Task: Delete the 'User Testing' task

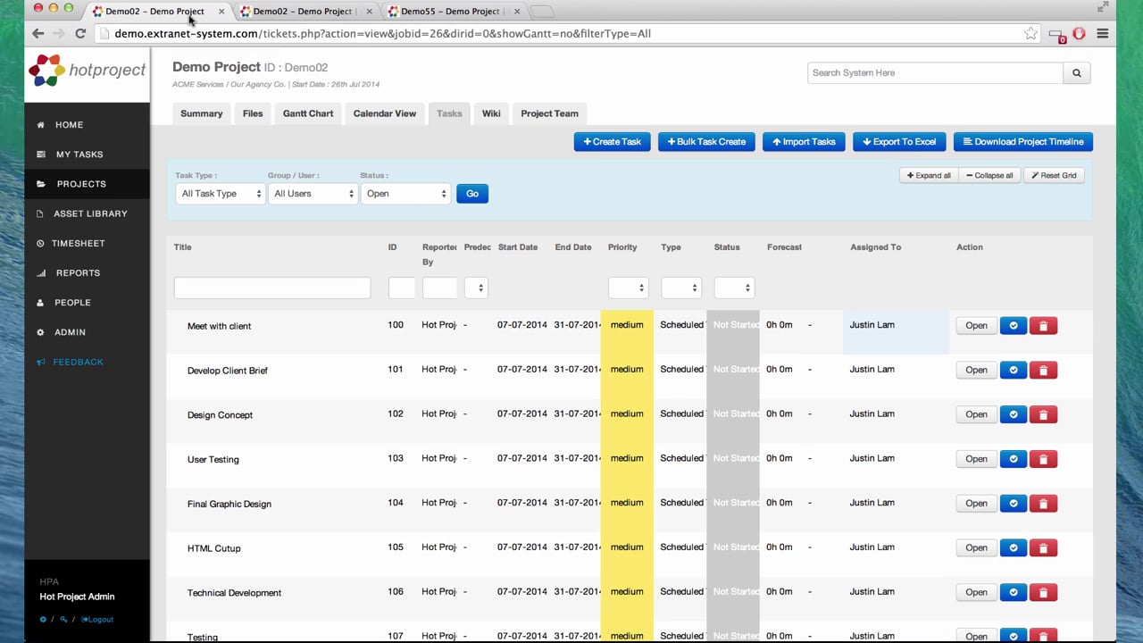Action: tap(1043, 459)
